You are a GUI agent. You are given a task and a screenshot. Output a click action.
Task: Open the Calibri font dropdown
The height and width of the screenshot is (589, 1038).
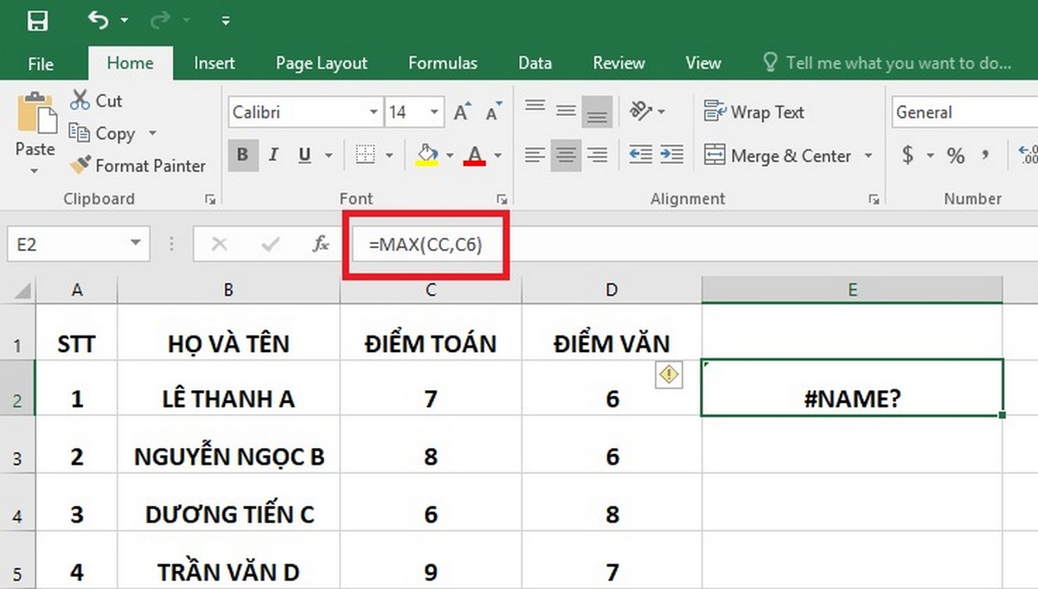click(375, 112)
